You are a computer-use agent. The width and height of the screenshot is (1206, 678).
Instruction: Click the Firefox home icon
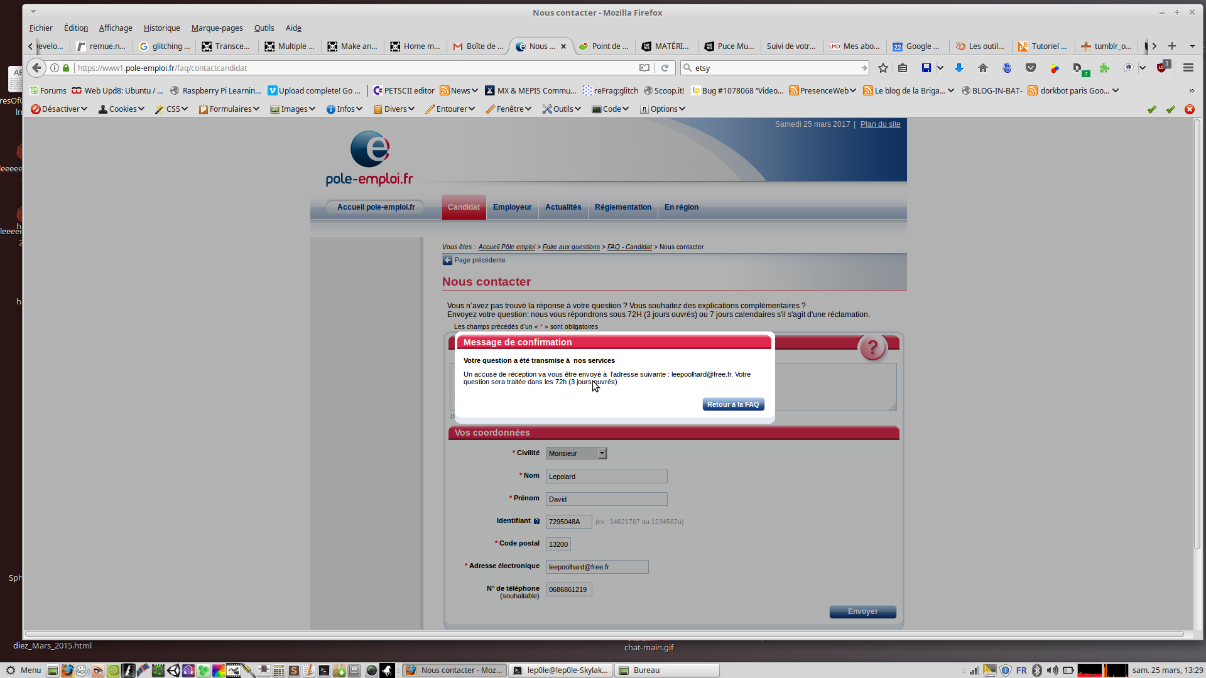[983, 68]
